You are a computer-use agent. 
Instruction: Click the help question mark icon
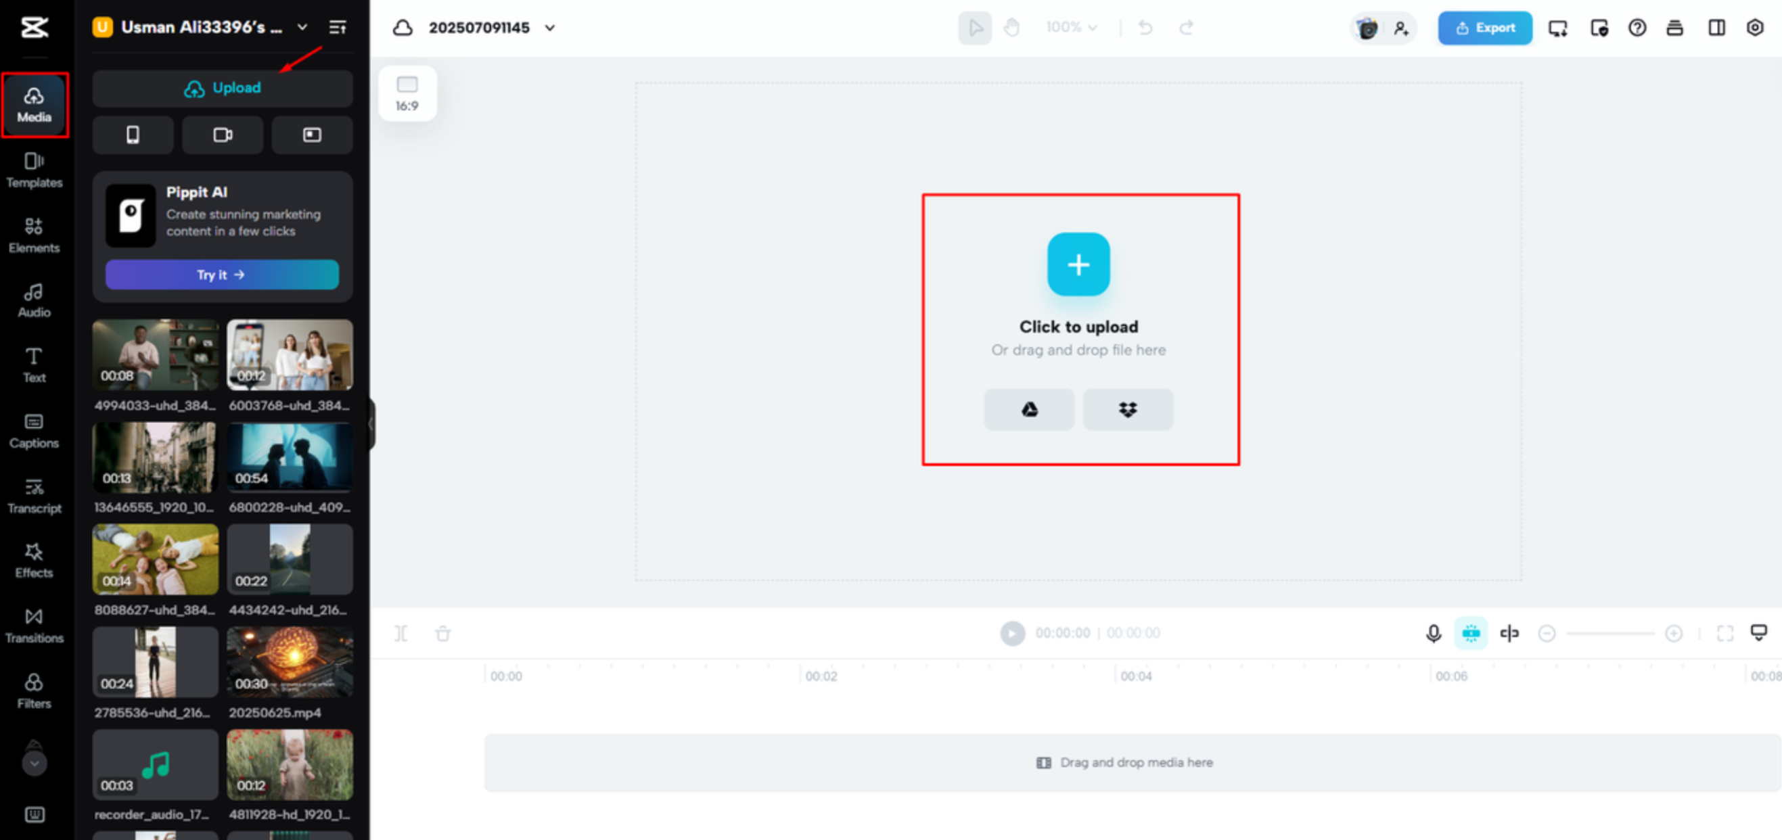pyautogui.click(x=1637, y=28)
